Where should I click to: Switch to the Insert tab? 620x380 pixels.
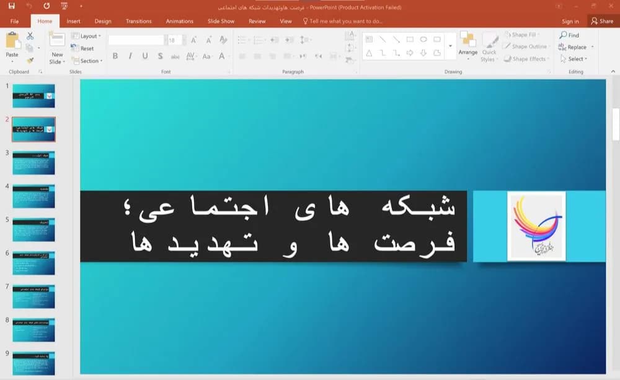pyautogui.click(x=73, y=21)
